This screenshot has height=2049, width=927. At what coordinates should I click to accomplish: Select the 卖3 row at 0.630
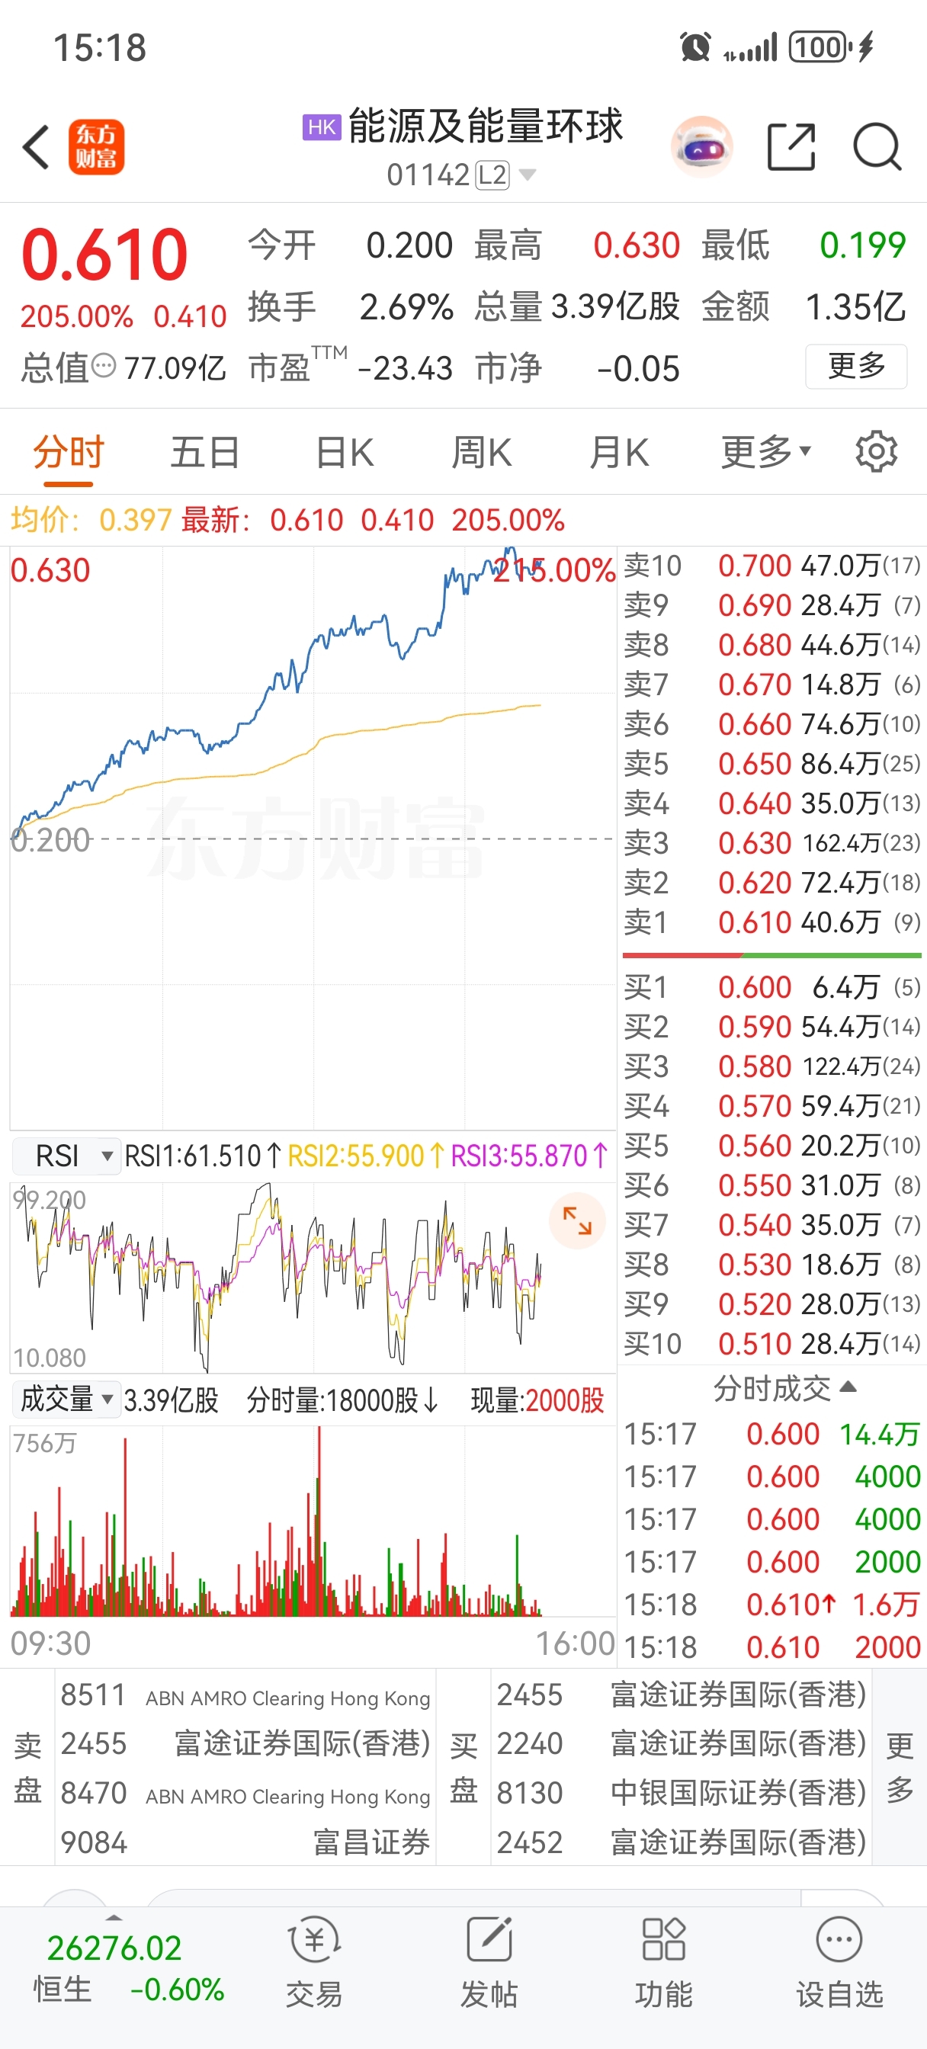[x=771, y=843]
